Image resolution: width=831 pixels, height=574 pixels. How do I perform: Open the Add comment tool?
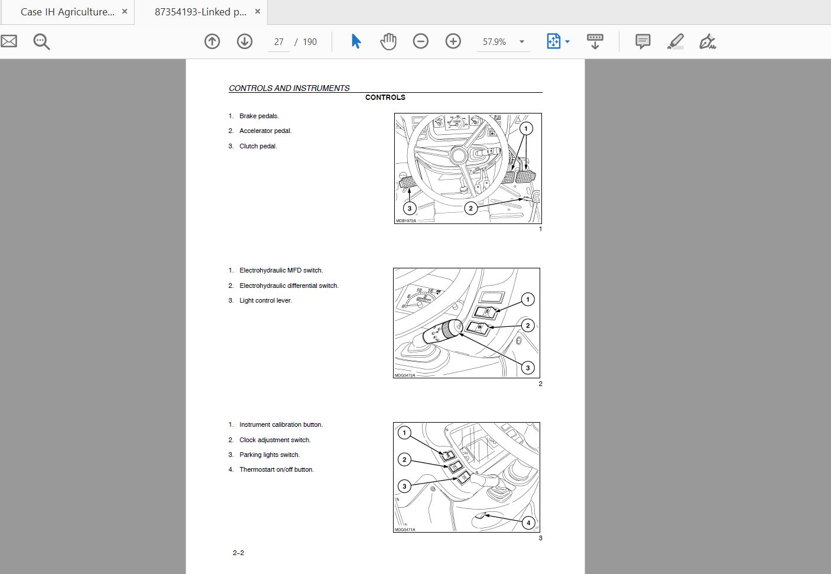[x=642, y=41]
